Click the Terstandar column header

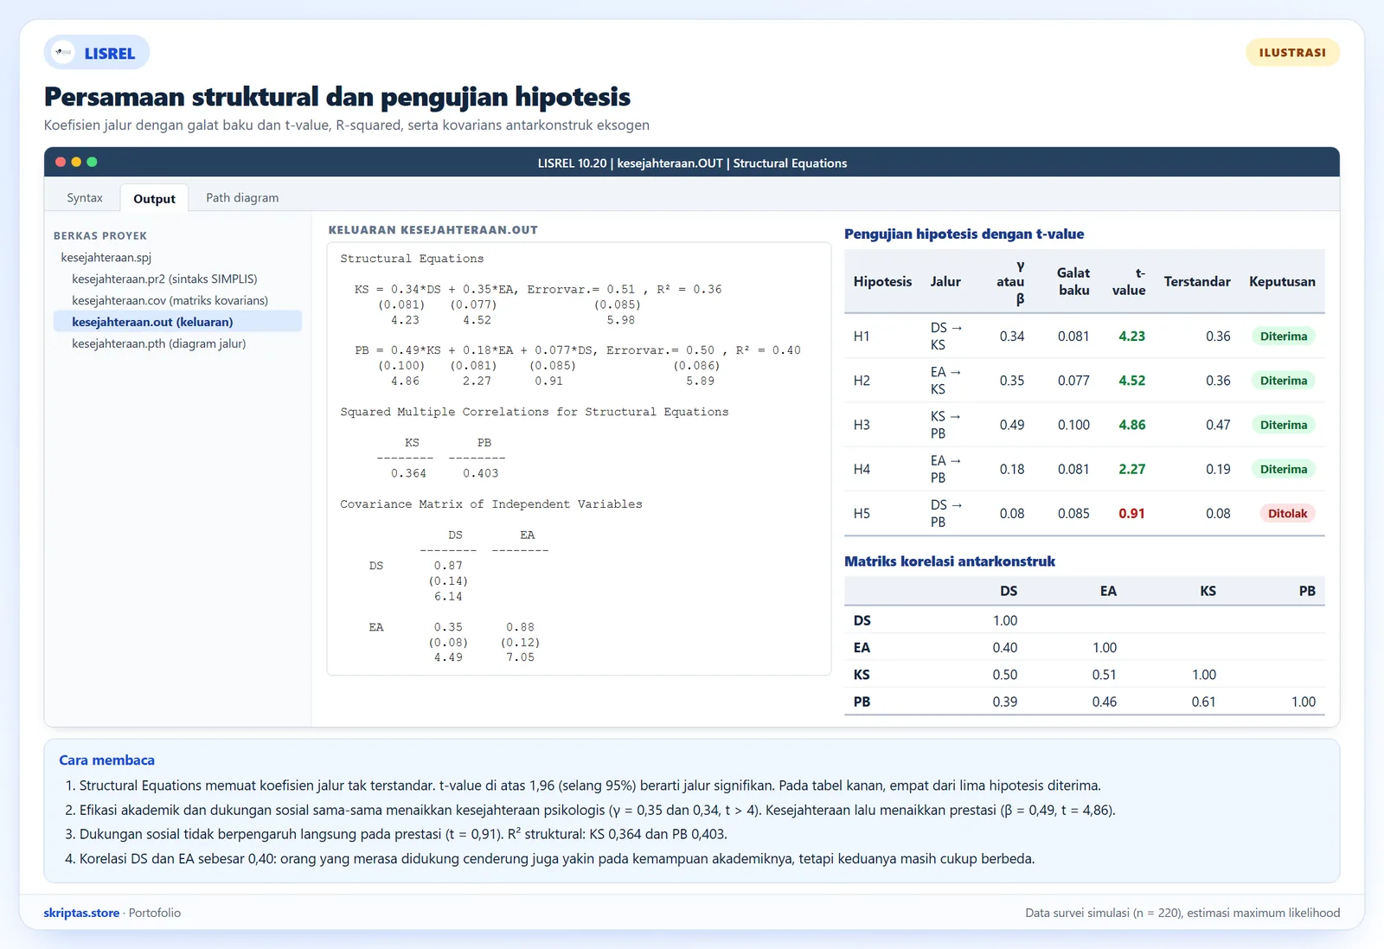click(x=1197, y=281)
